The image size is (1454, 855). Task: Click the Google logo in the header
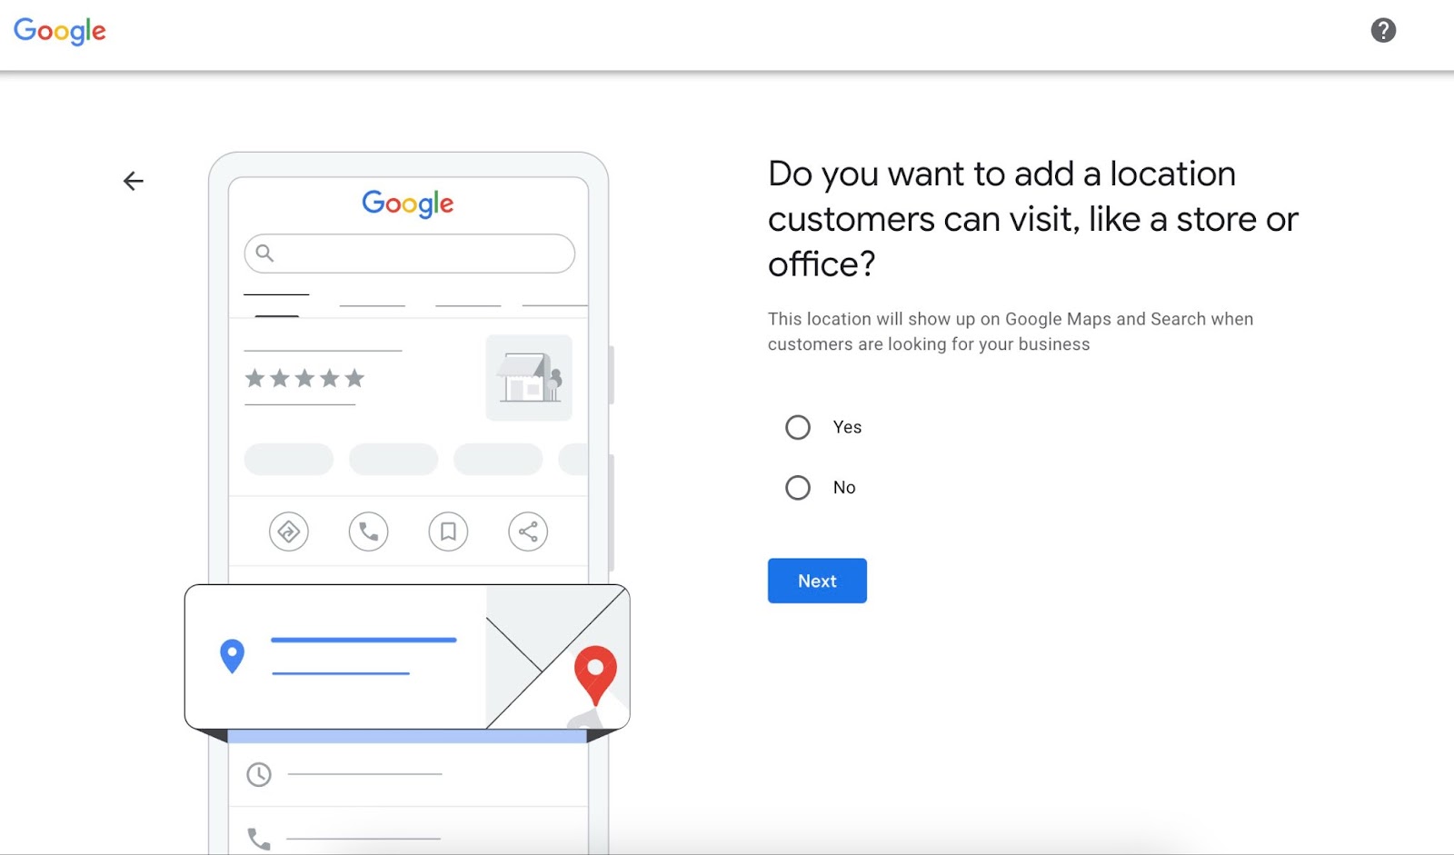tap(58, 31)
